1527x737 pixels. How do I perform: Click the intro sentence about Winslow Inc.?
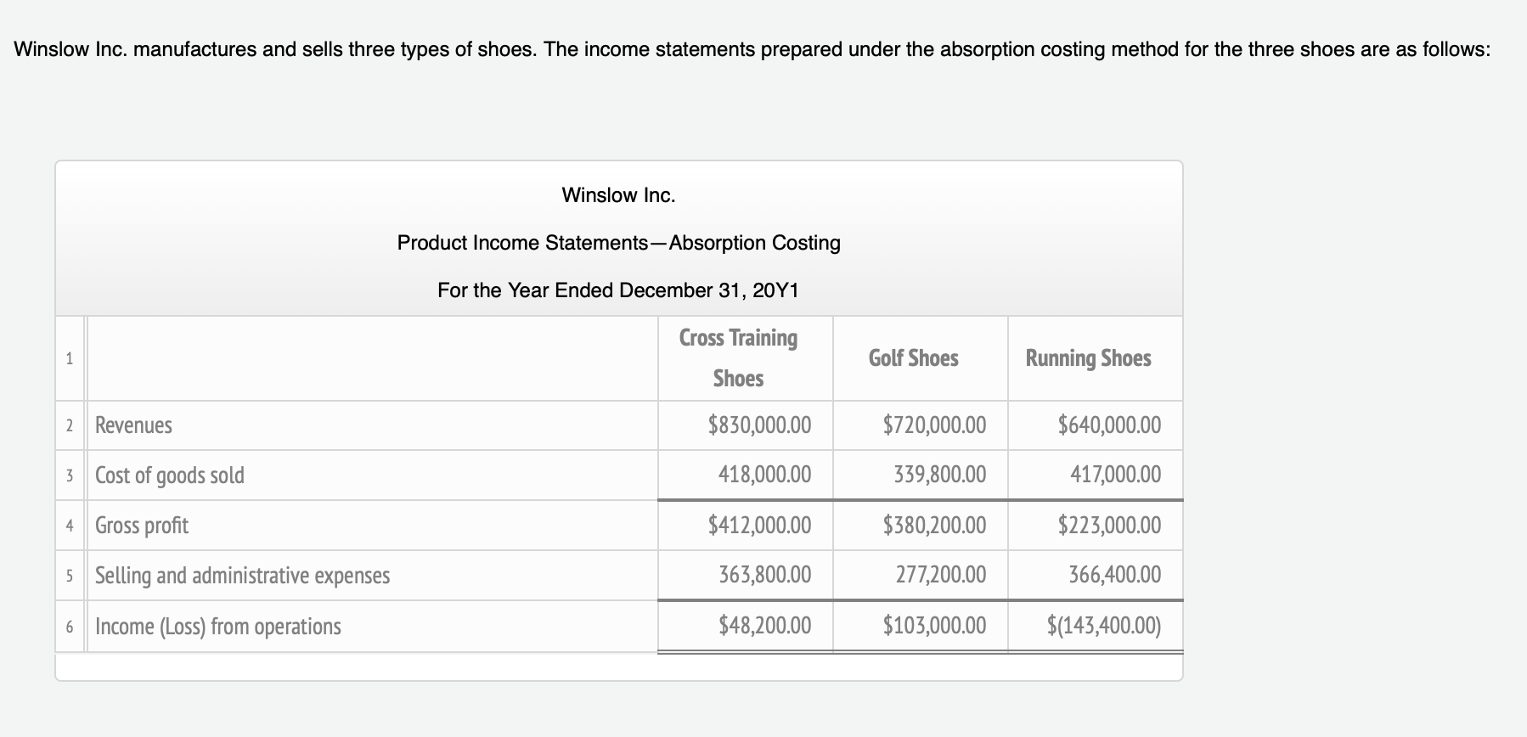click(x=752, y=49)
